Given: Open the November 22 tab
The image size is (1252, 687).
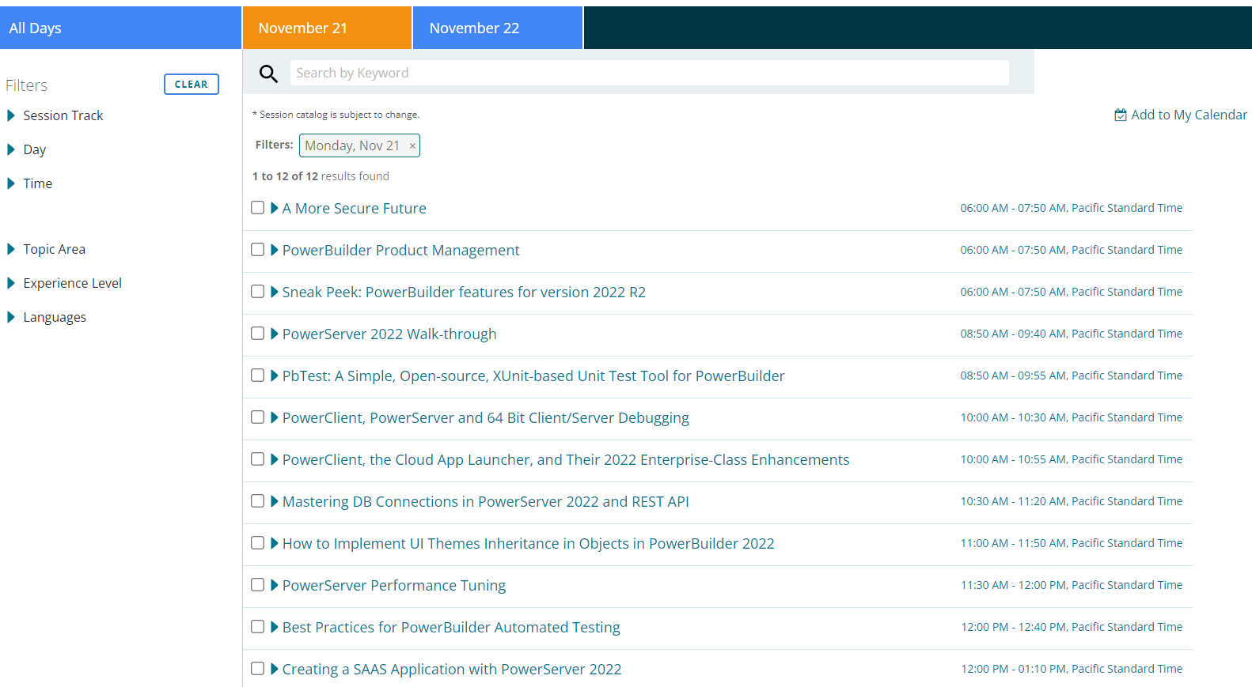Looking at the screenshot, I should tap(498, 28).
